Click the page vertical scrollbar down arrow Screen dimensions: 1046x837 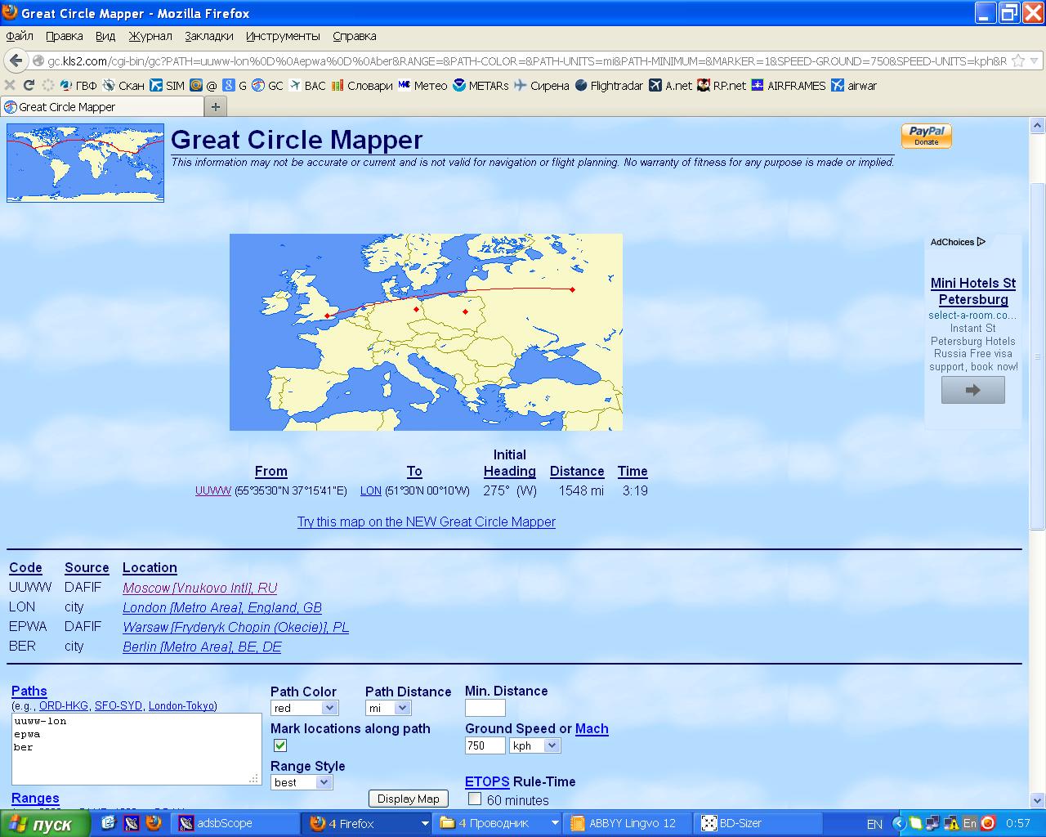(1037, 800)
